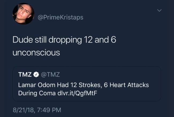Click the word "unconscious" in the tweet
Image resolution: width=174 pixels, height=117 pixels.
(x=36, y=52)
